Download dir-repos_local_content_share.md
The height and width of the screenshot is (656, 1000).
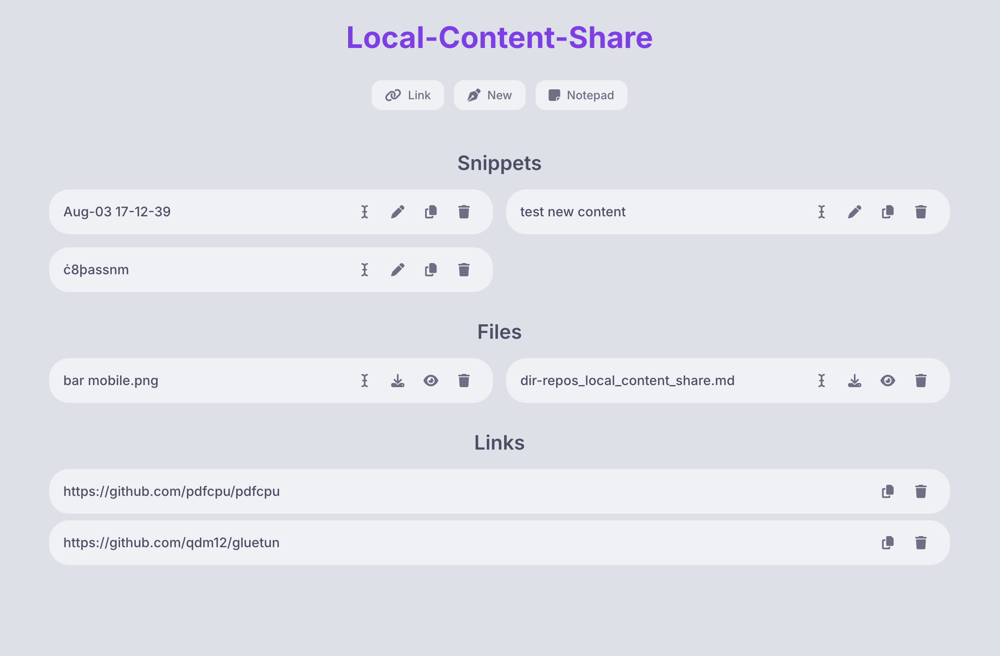(x=855, y=381)
